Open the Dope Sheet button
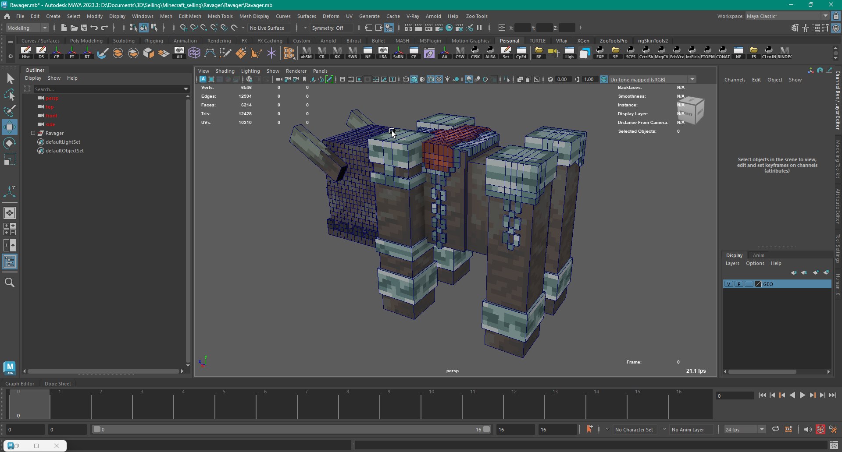842x452 pixels. 57,383
